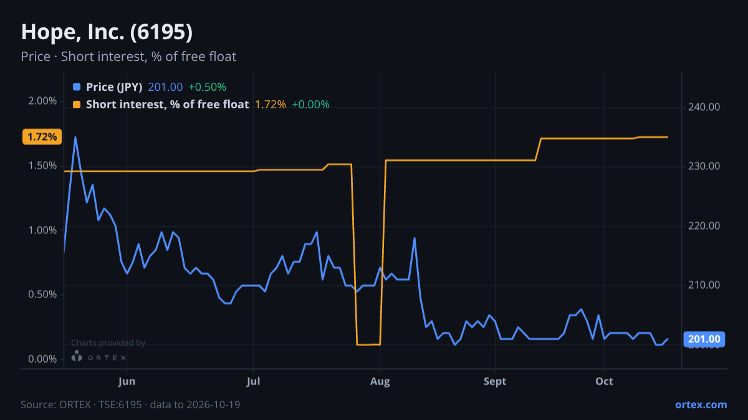Click the Sept x-axis label
The image size is (748, 420).
pyautogui.click(x=494, y=381)
